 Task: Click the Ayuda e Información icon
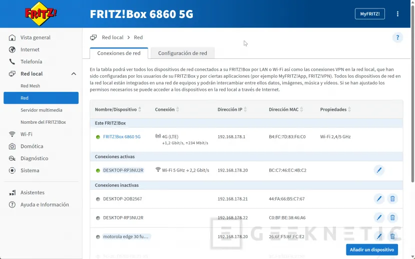point(12,205)
